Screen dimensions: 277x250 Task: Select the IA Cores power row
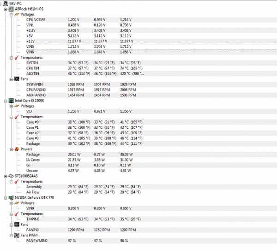click(x=151, y=160)
